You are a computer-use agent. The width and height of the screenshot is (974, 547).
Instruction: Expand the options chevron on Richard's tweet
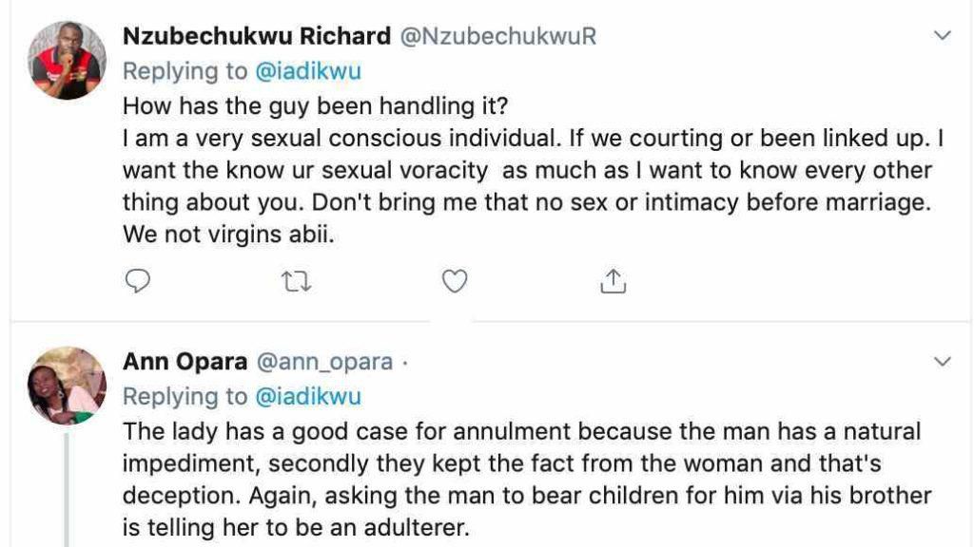(942, 35)
